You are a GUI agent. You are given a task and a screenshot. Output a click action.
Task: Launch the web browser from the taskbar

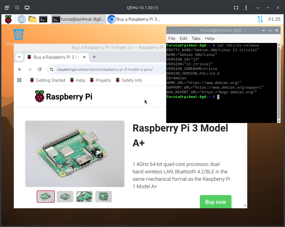(21, 19)
